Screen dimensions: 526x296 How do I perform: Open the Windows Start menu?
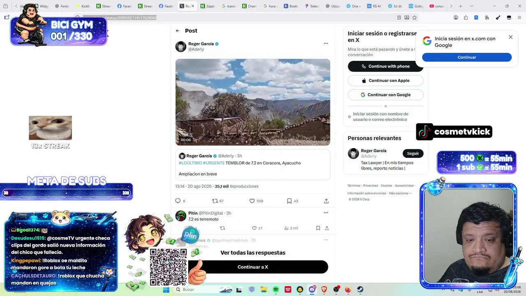166,290
